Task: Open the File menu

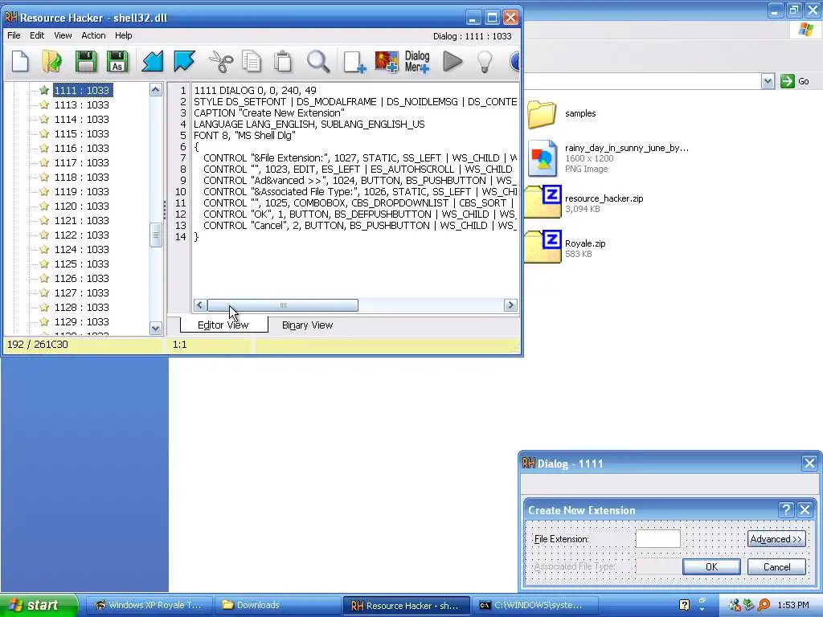Action: point(14,35)
